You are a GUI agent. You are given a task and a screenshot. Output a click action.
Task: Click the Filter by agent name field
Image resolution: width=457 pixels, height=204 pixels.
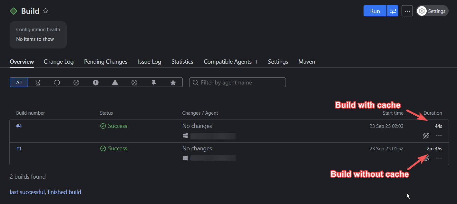(241, 83)
